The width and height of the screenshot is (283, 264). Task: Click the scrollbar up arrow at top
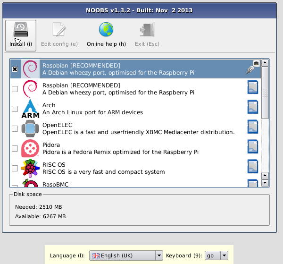[265, 63]
